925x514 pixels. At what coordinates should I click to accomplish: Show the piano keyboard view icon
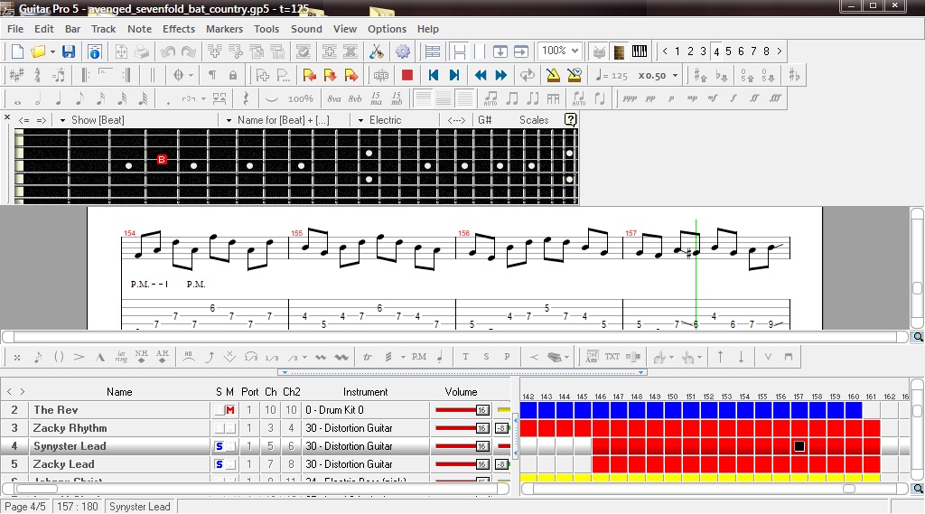click(640, 51)
